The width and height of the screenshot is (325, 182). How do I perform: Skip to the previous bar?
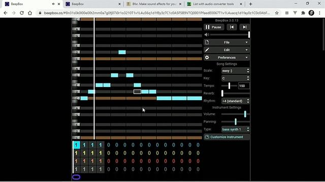click(x=232, y=27)
